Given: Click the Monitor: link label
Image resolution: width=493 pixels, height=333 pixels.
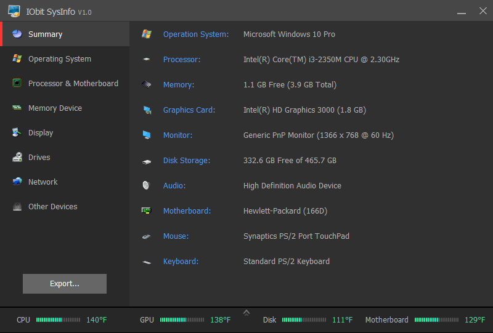Looking at the screenshot, I should click(x=177, y=135).
